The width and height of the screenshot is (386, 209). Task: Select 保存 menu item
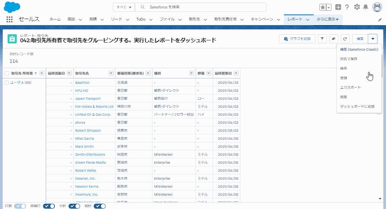(359, 69)
